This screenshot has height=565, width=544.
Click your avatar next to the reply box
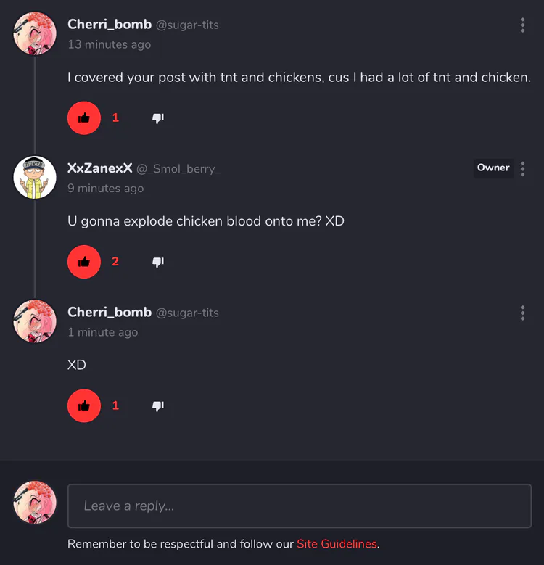[x=35, y=503]
